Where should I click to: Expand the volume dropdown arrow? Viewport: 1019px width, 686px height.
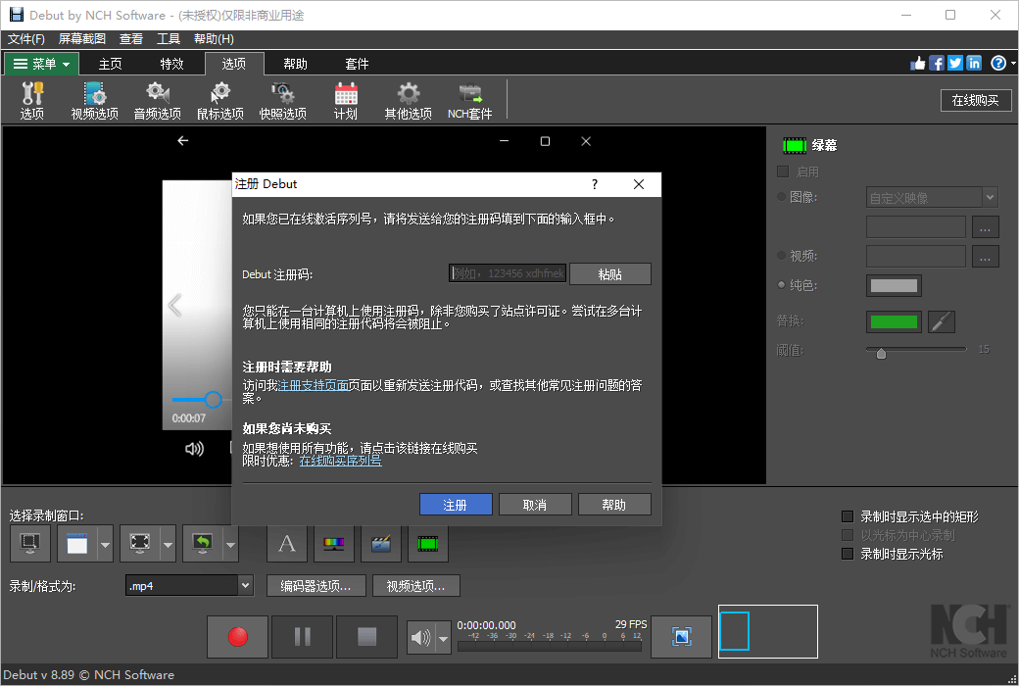click(443, 638)
